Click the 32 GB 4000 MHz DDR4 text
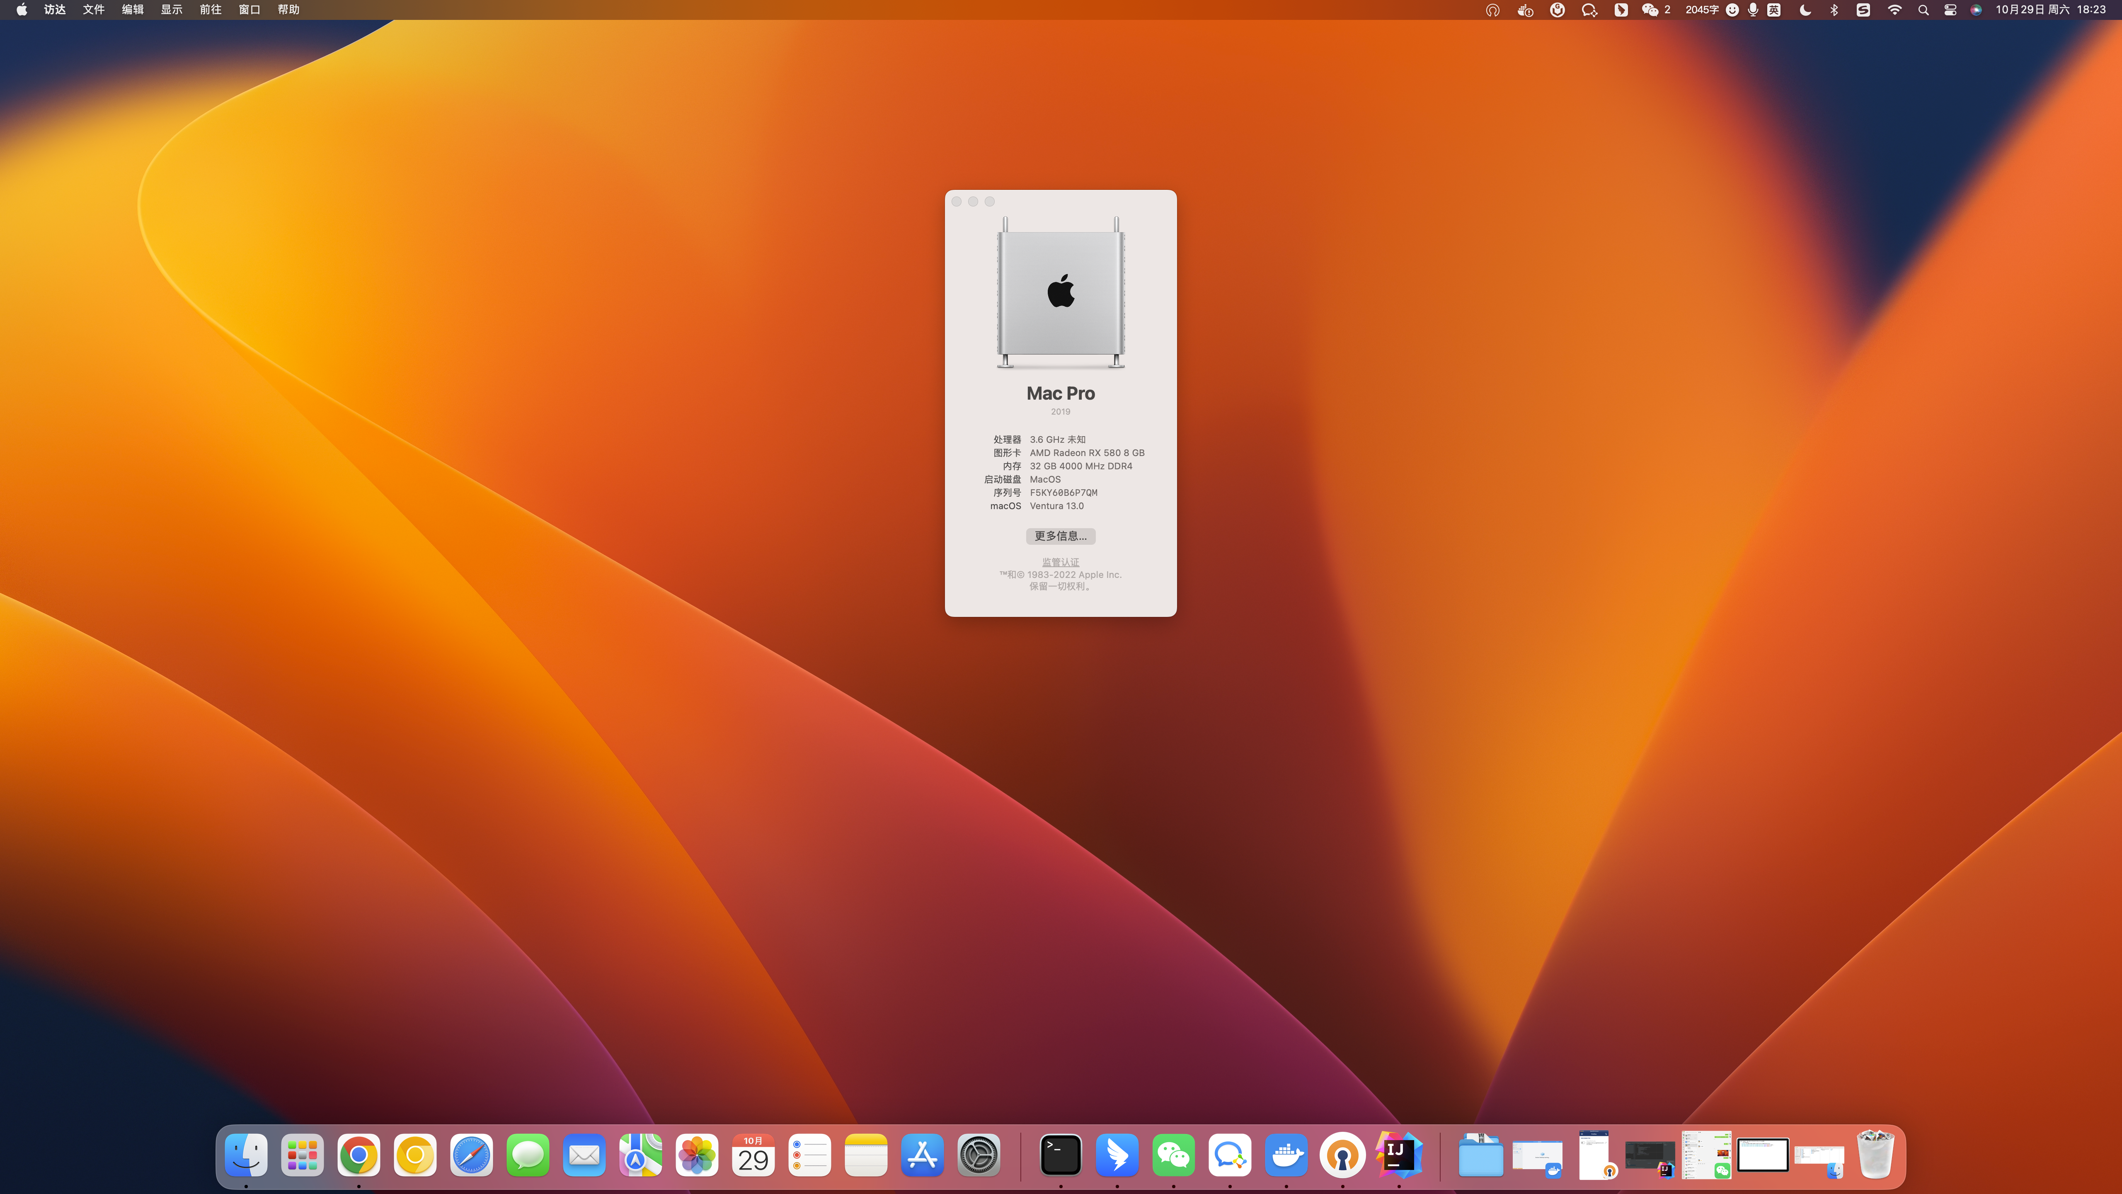 (x=1081, y=466)
